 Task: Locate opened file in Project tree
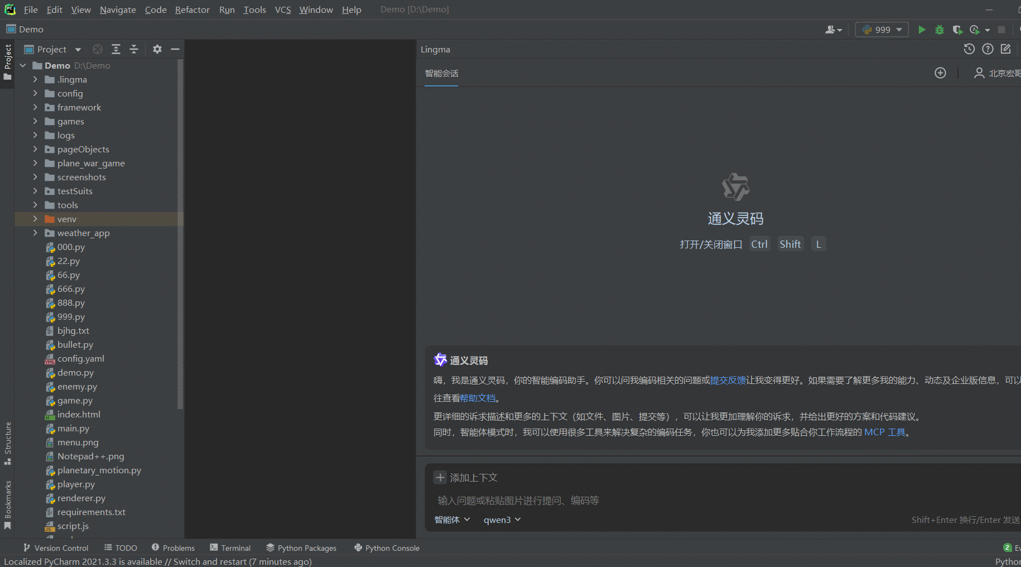pos(98,49)
